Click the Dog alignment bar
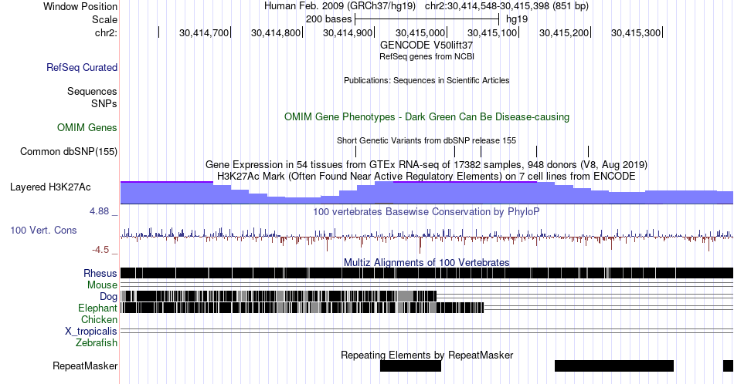This screenshot has height=384, width=734. pyautogui.click(x=278, y=296)
